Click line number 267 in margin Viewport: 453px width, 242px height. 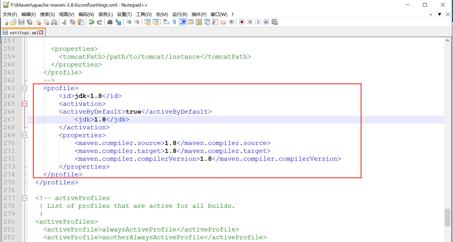[x=9, y=120]
